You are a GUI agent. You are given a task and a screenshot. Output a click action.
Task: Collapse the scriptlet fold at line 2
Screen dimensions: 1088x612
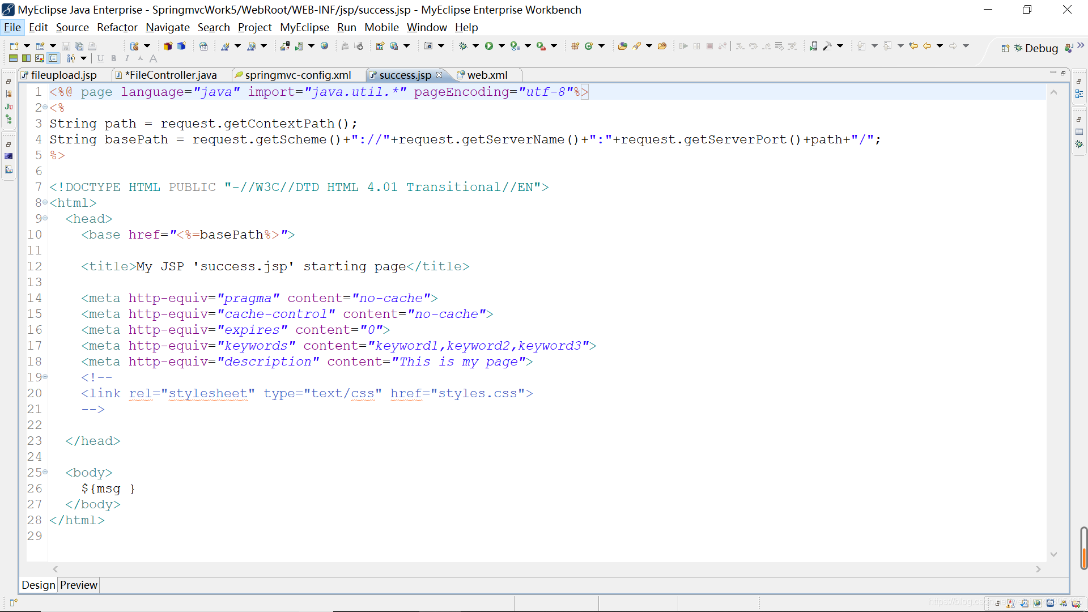point(45,107)
